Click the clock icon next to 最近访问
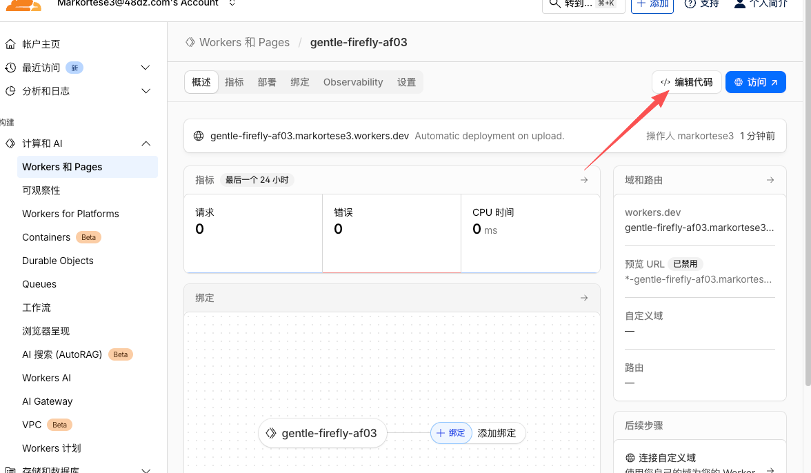The image size is (811, 473). point(10,68)
